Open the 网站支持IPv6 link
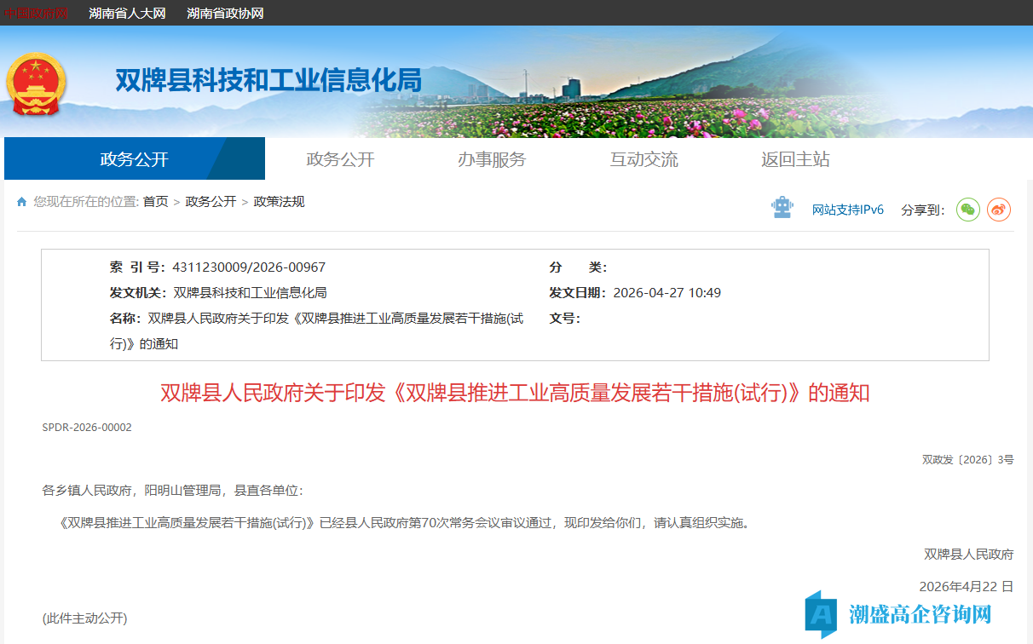This screenshot has width=1033, height=644. [x=848, y=209]
